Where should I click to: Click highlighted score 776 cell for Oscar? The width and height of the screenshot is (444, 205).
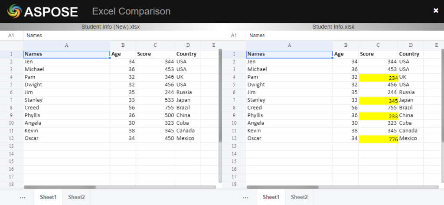378,139
